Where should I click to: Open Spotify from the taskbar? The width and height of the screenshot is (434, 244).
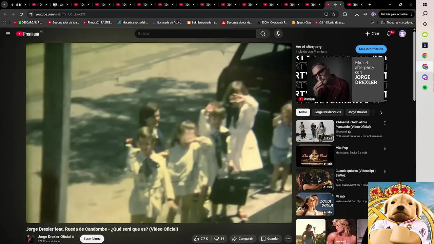(425, 88)
